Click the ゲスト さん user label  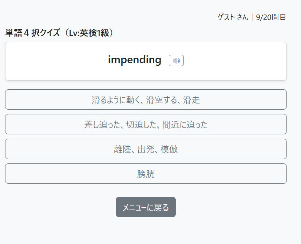pos(233,17)
